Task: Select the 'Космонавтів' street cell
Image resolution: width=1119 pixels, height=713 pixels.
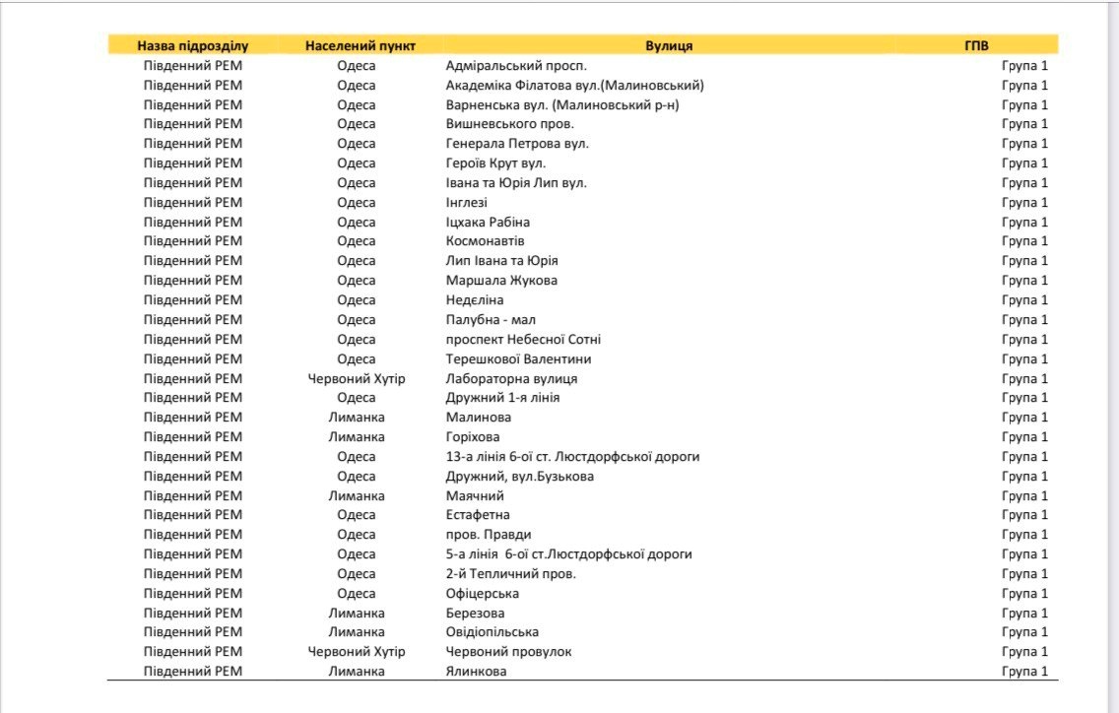Action: click(485, 241)
